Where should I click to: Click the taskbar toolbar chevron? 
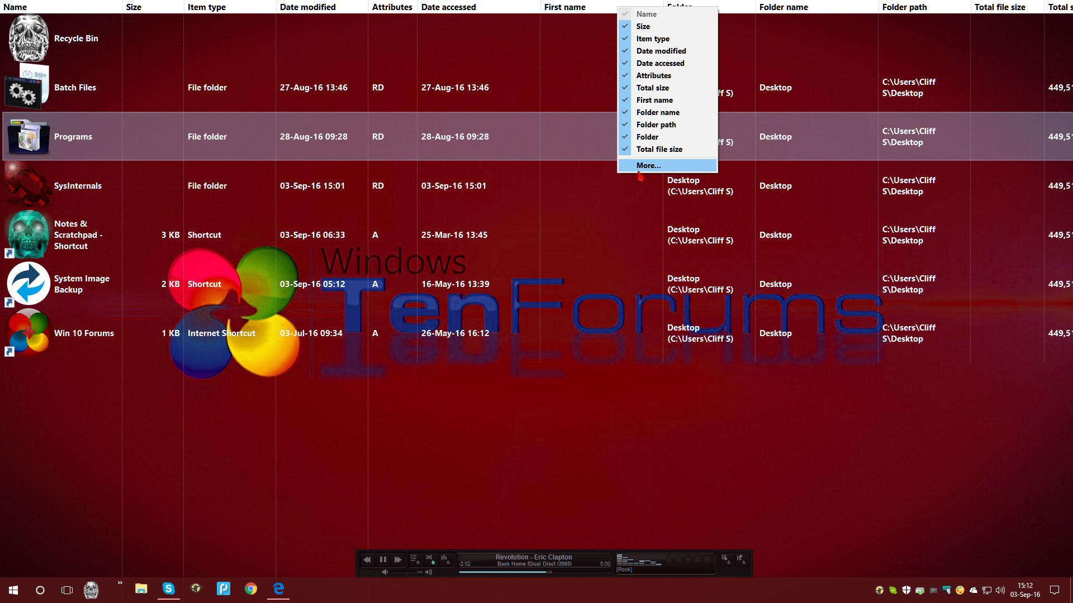[x=119, y=582]
